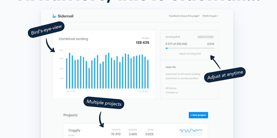Click the Projects section heading
This screenshot has height=138, width=277.
(71, 115)
